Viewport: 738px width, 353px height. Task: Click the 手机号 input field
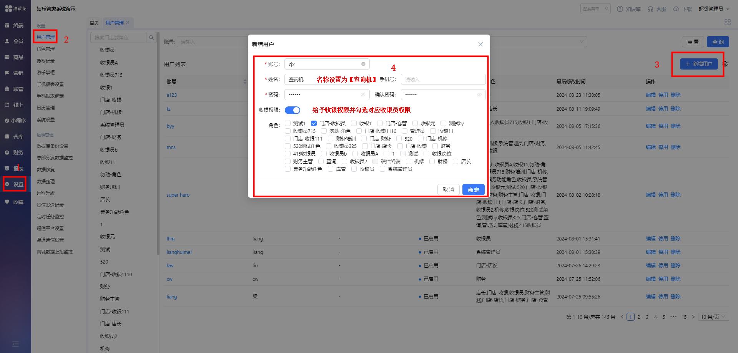(443, 80)
